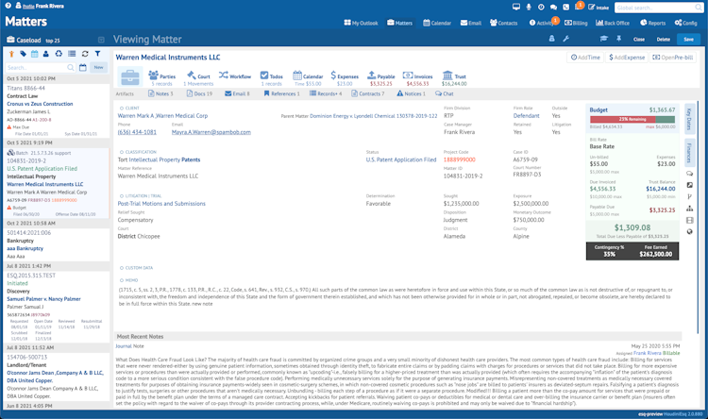Delete the matter
The image size is (708, 419).
pyautogui.click(x=664, y=40)
